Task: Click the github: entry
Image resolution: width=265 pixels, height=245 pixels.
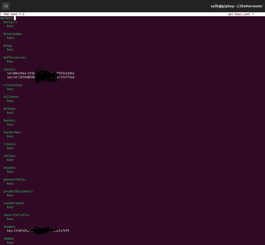Action: [10, 108]
